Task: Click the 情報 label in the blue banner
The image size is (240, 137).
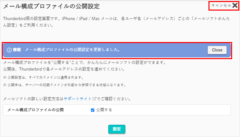Action: click(x=17, y=50)
